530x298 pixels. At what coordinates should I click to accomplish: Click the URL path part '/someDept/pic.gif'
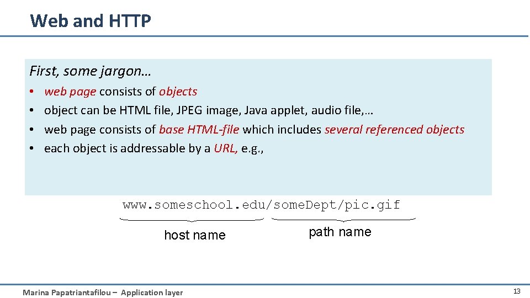333,205
